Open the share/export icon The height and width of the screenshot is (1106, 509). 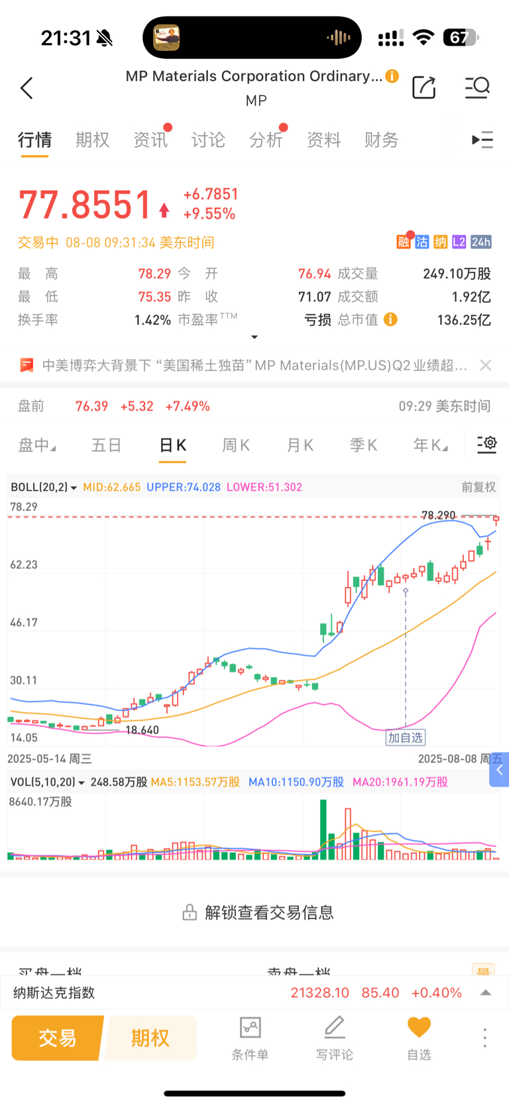click(x=424, y=87)
